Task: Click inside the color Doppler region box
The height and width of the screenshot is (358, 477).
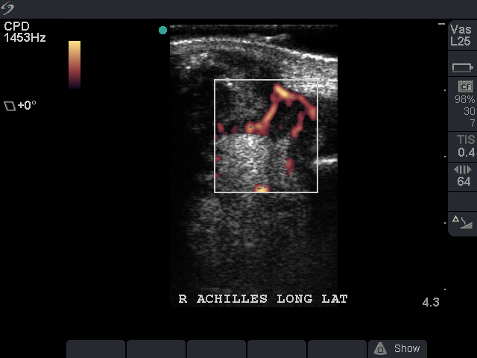Action: pyautogui.click(x=266, y=136)
